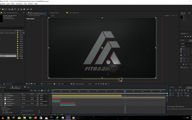The height and width of the screenshot is (120, 192).
Task: Select the Pan Behind anchor point tool
Action: [x=6, y=9]
